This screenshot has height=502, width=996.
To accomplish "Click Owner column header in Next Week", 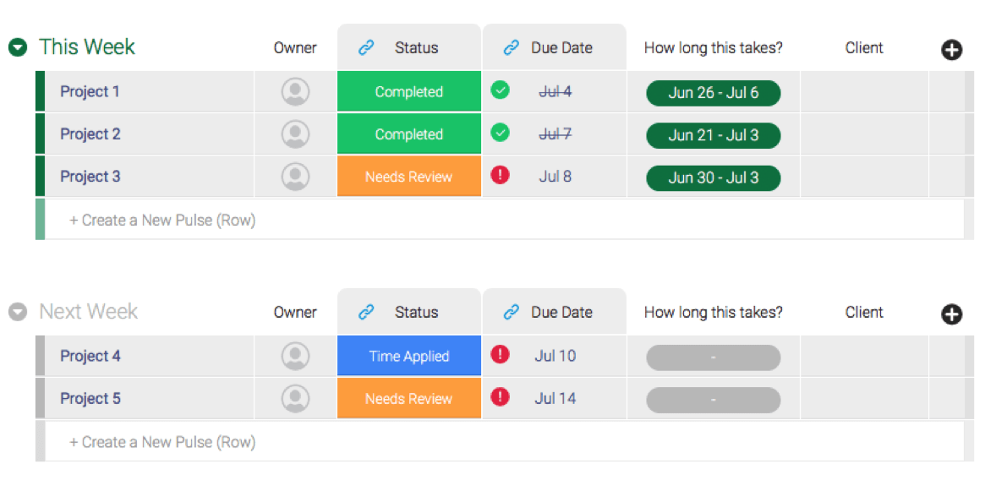I will (295, 312).
